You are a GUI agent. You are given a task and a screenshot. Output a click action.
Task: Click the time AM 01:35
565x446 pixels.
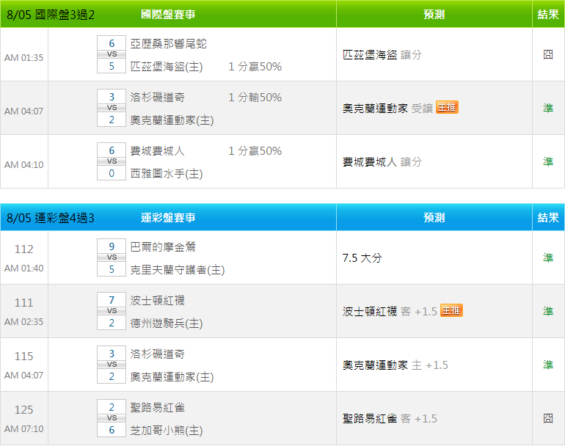(x=23, y=58)
